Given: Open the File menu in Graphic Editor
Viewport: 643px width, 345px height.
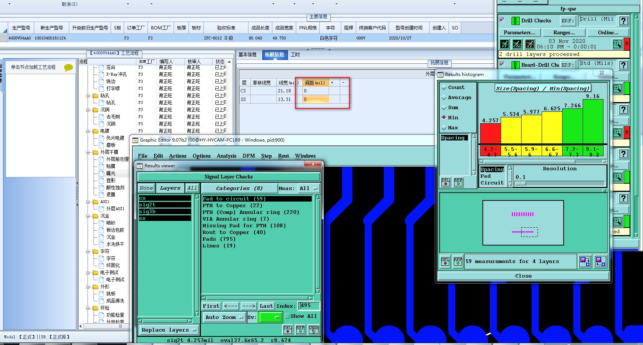Looking at the screenshot, I should 142,156.
